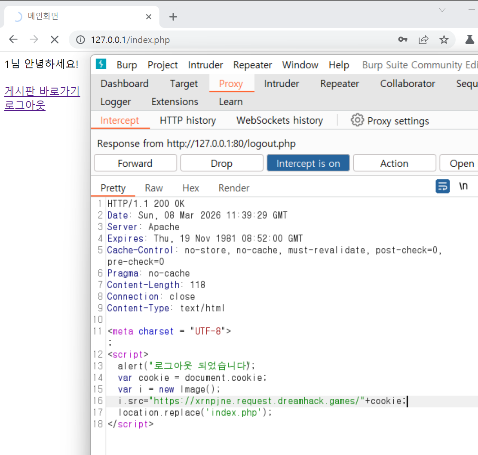This screenshot has height=455, width=478.
Task: Select the Hex view tab
Action: tap(191, 188)
